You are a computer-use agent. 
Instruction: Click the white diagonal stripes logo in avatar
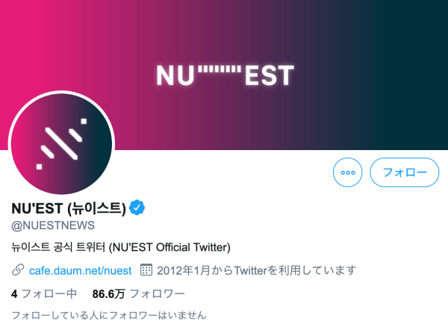(x=61, y=143)
